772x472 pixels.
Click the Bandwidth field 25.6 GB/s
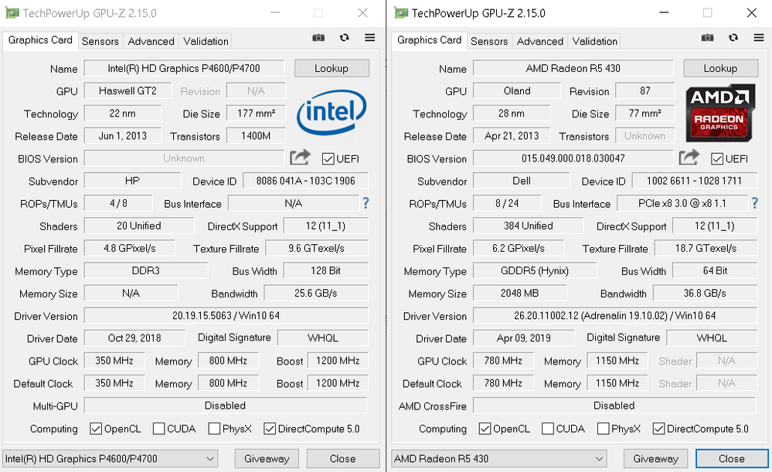coord(316,294)
